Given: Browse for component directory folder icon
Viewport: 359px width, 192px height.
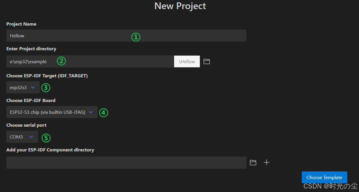Looking at the screenshot, I should tap(253, 163).
